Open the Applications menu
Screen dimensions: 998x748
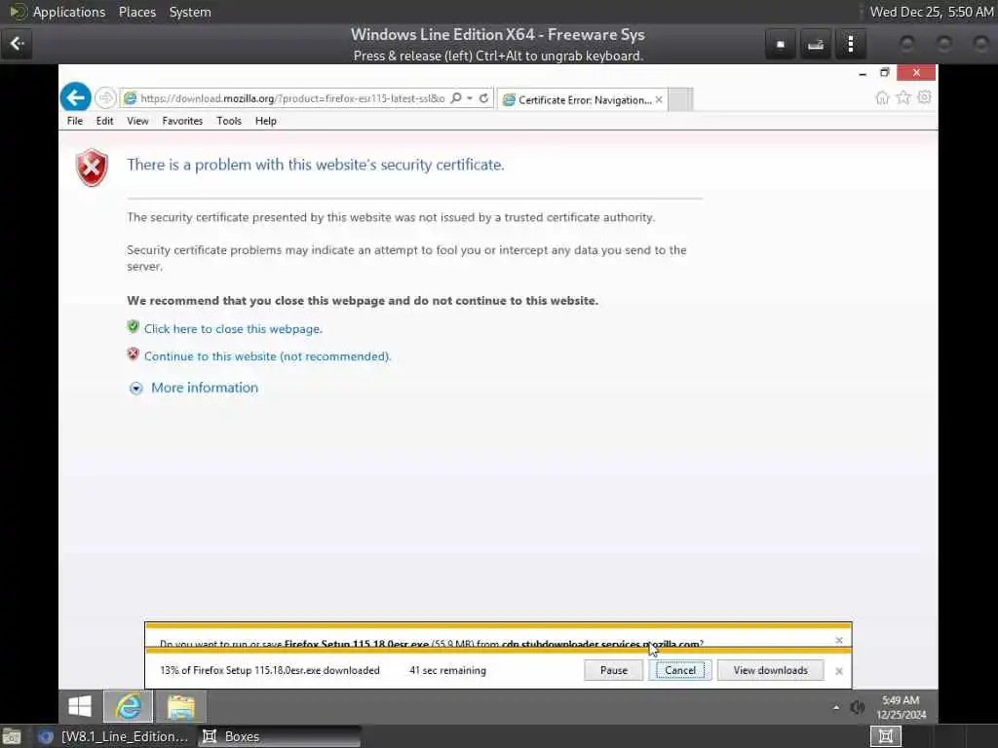pos(69,12)
